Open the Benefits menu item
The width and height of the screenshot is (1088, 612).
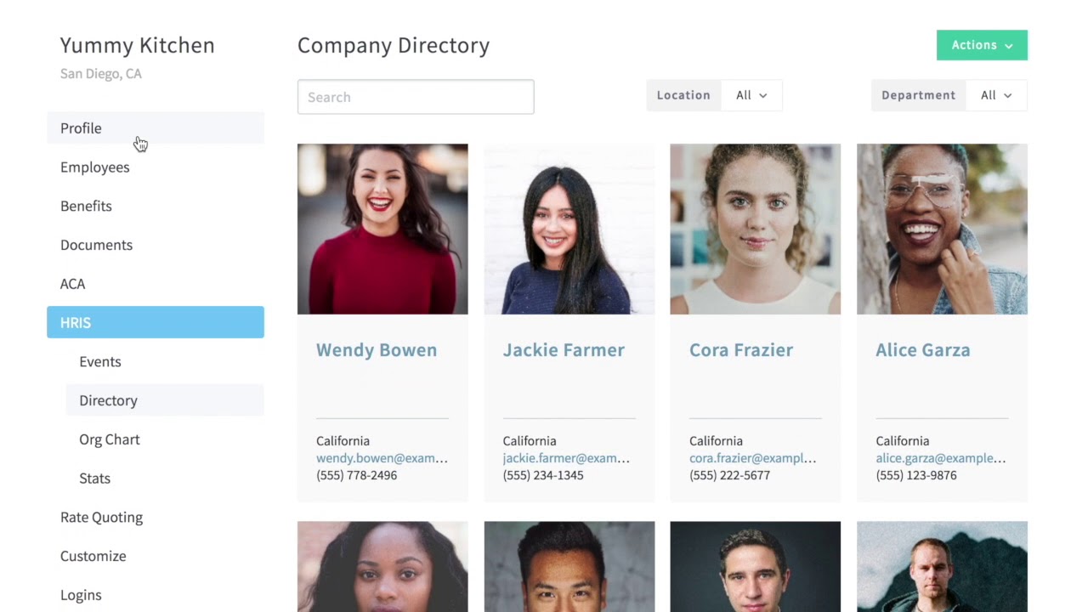[86, 207]
